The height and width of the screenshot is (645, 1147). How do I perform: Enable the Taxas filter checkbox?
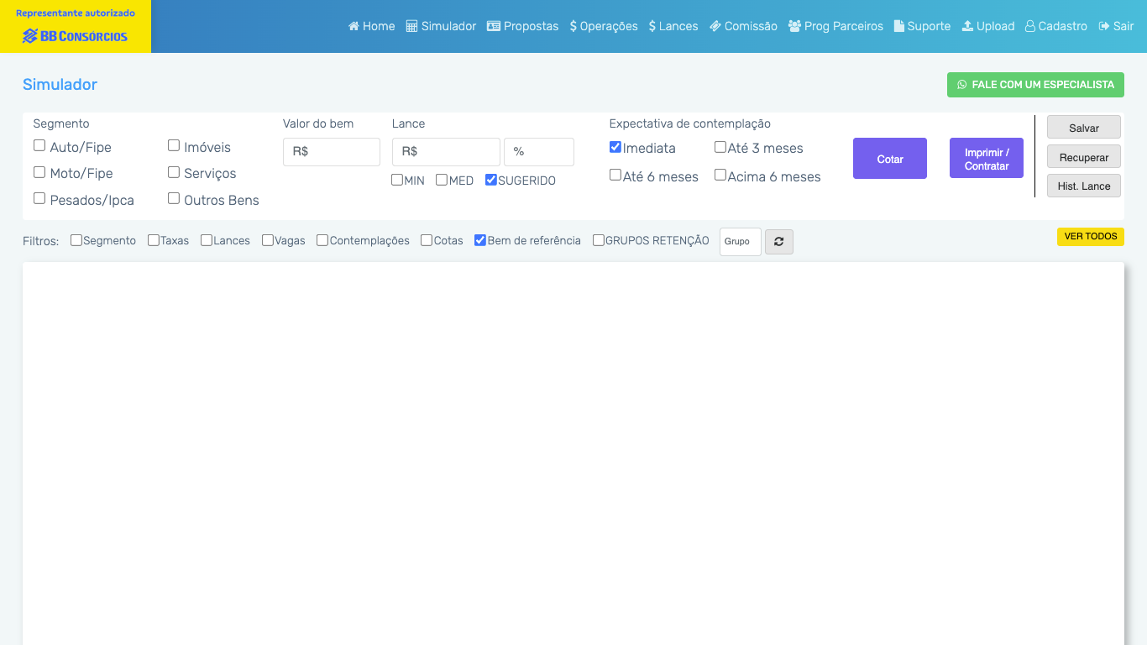pos(154,240)
